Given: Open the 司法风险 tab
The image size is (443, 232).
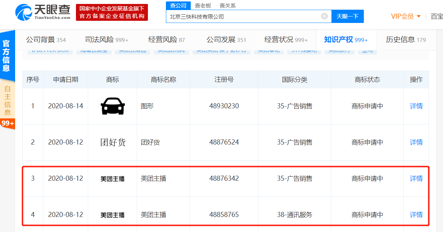Looking at the screenshot, I should coord(107,39).
